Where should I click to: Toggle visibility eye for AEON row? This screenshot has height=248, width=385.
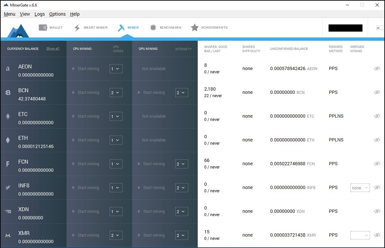coord(377,68)
